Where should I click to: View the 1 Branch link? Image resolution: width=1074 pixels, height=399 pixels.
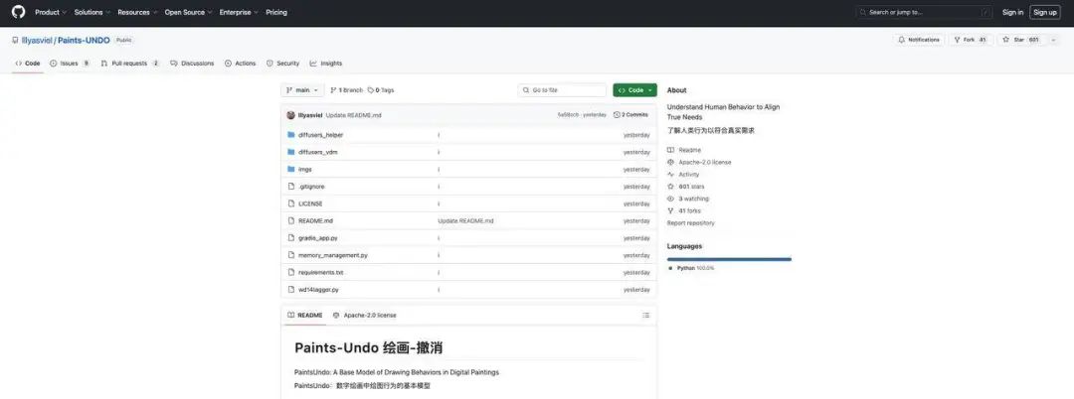[347, 90]
